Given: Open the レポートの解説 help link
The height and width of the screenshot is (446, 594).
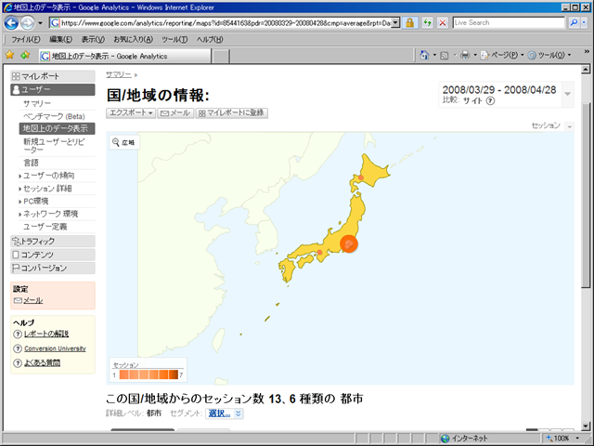Looking at the screenshot, I should (46, 334).
